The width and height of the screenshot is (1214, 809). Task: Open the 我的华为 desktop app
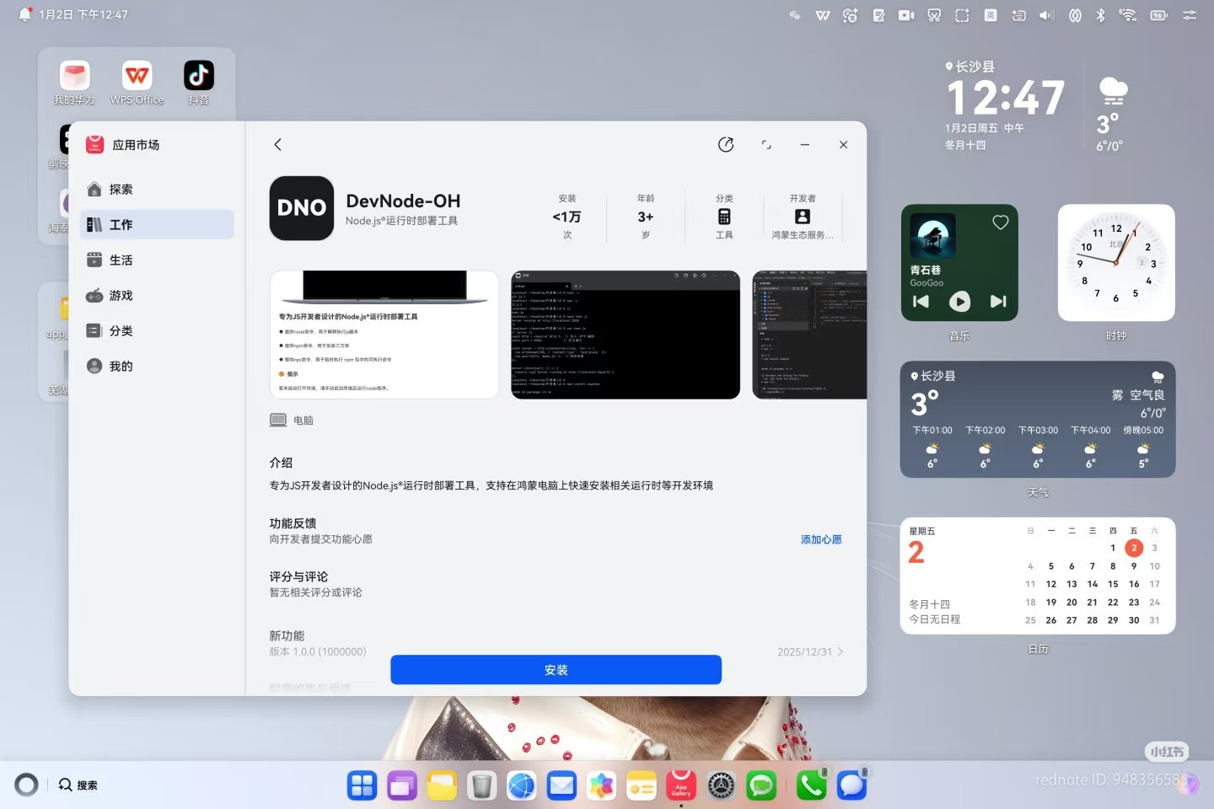(74, 83)
